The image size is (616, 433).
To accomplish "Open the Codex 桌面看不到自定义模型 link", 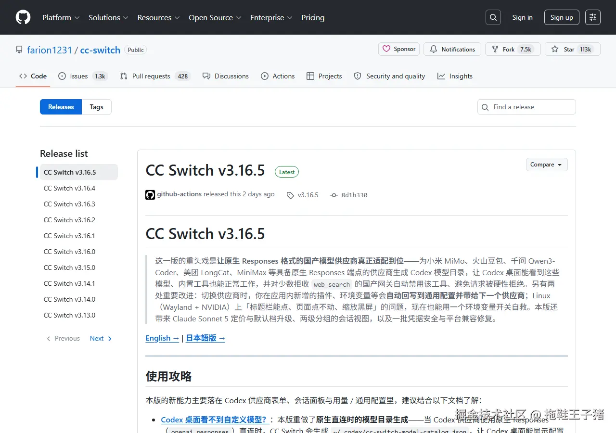I will [x=214, y=420].
